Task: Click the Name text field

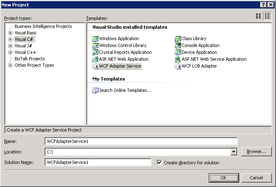Action: 141,141
